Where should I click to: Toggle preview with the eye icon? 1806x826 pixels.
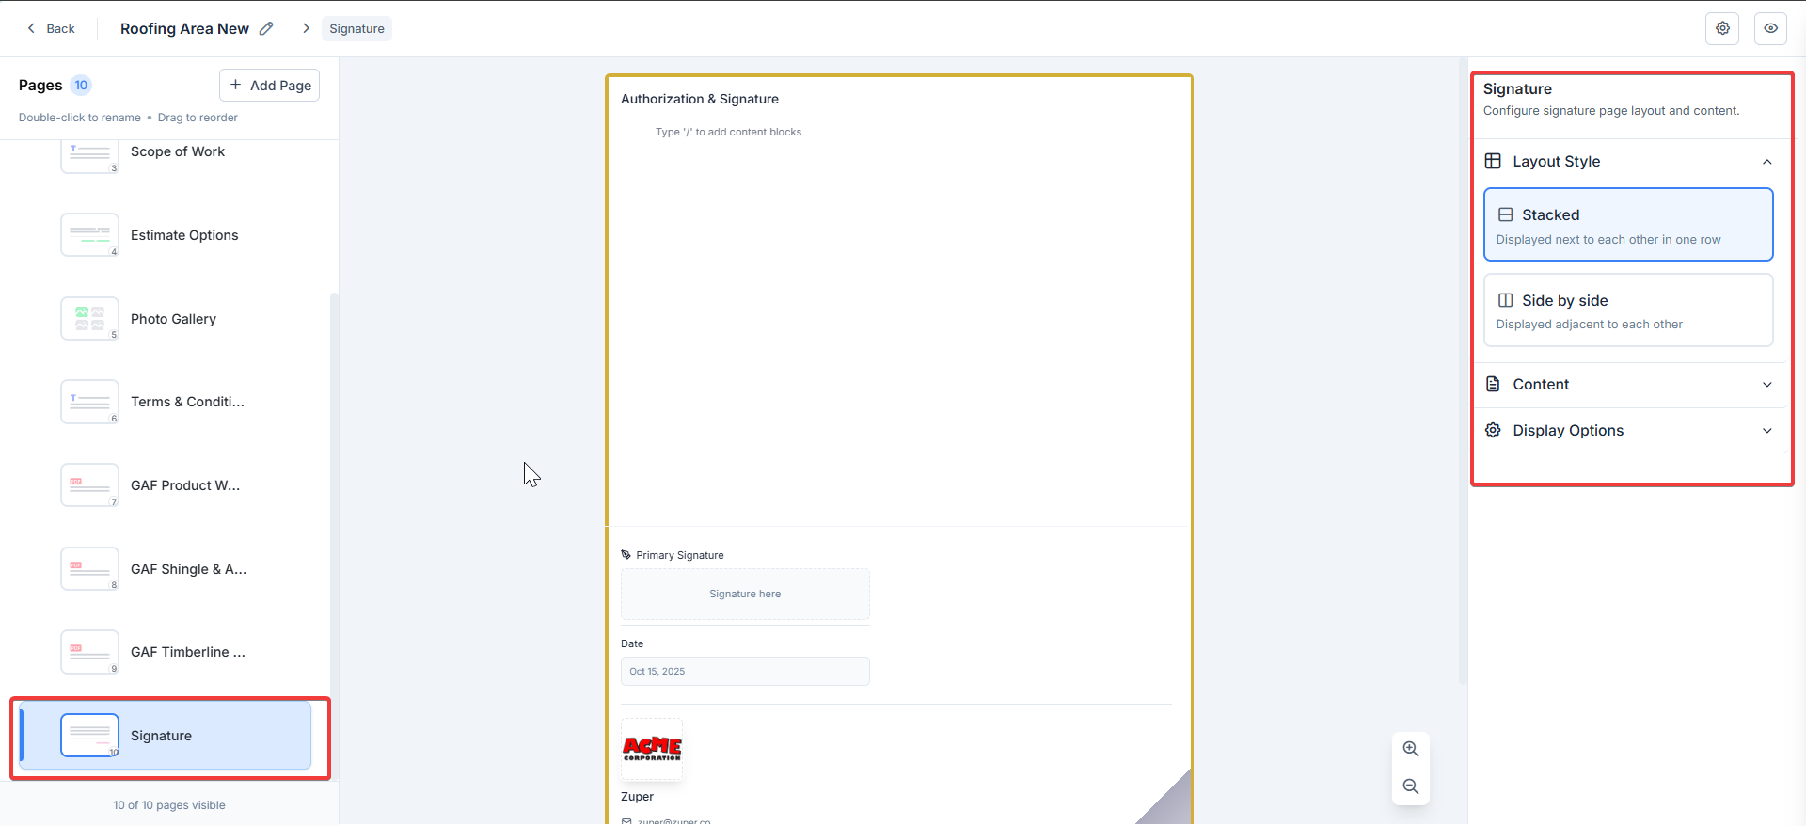click(x=1770, y=28)
